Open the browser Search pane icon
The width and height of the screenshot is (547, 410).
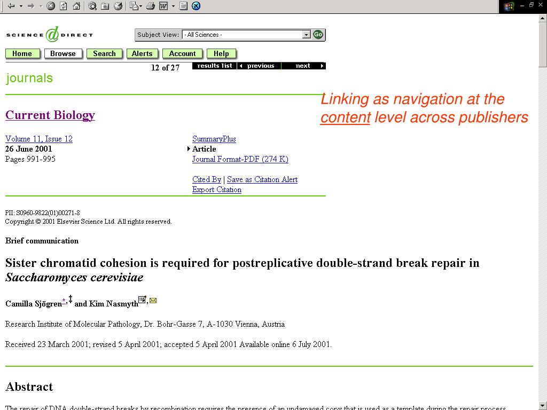point(92,5)
